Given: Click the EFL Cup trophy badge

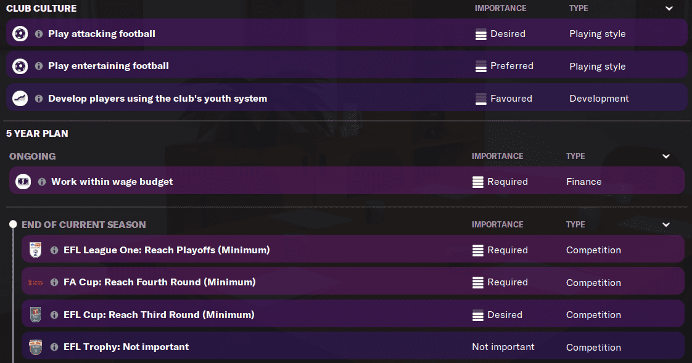Looking at the screenshot, I should click(35, 315).
